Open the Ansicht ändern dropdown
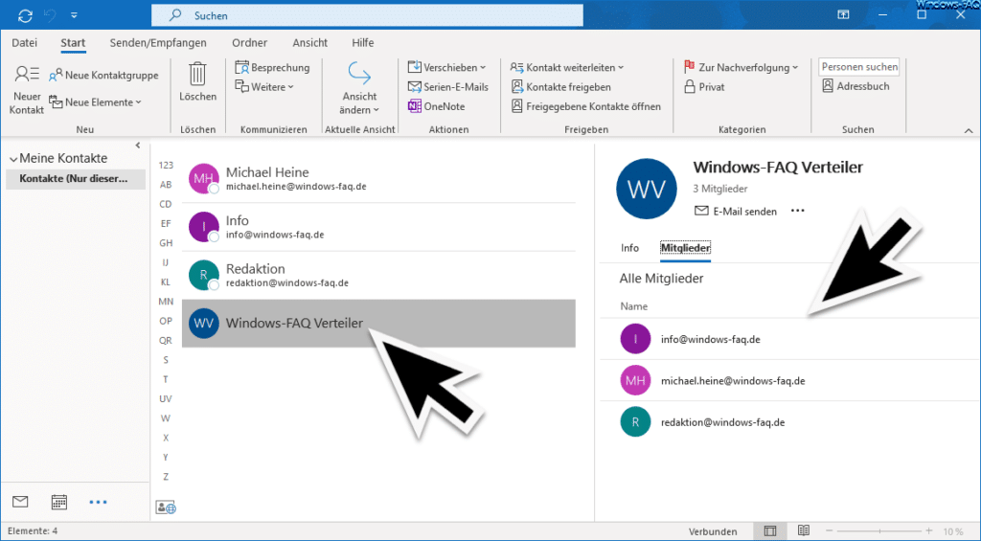The height and width of the screenshot is (541, 981). 359,88
